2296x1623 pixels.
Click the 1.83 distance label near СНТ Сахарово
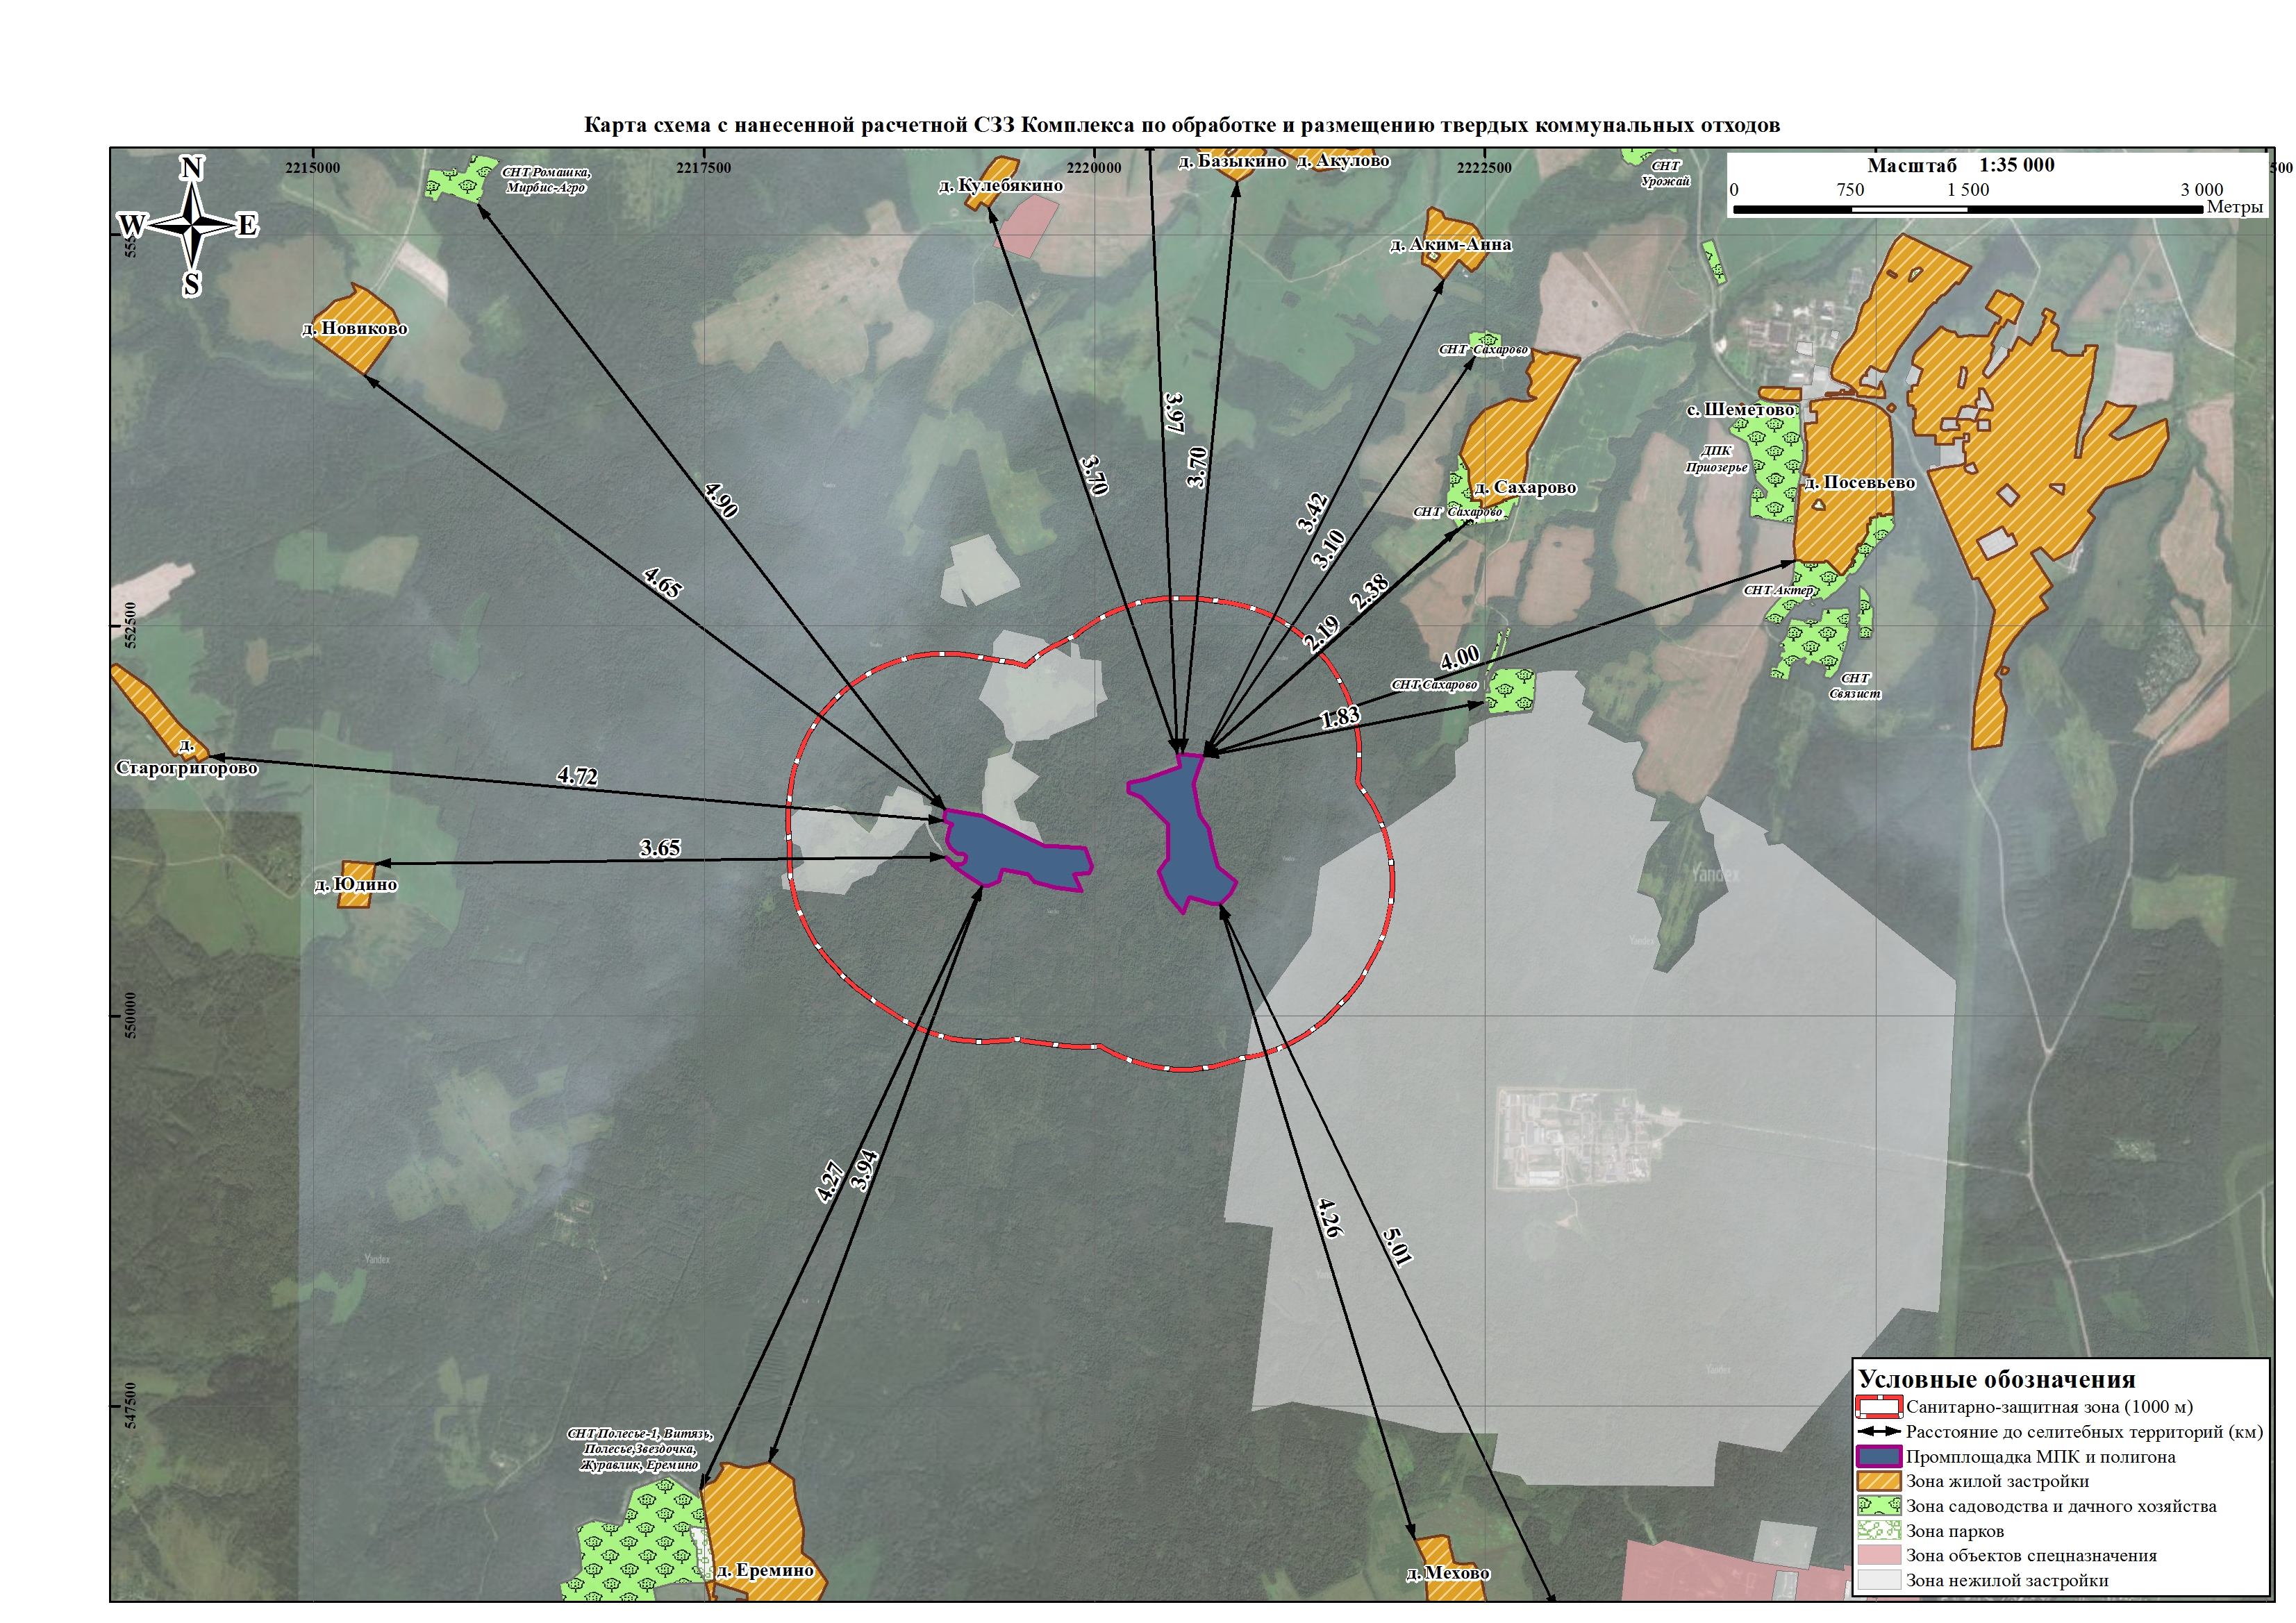1340,716
